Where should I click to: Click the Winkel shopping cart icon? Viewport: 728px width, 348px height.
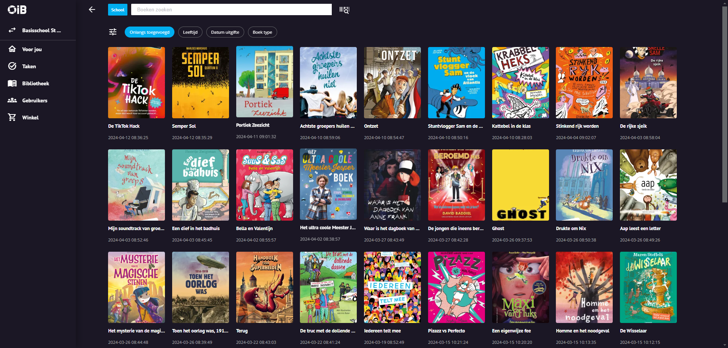coord(12,117)
